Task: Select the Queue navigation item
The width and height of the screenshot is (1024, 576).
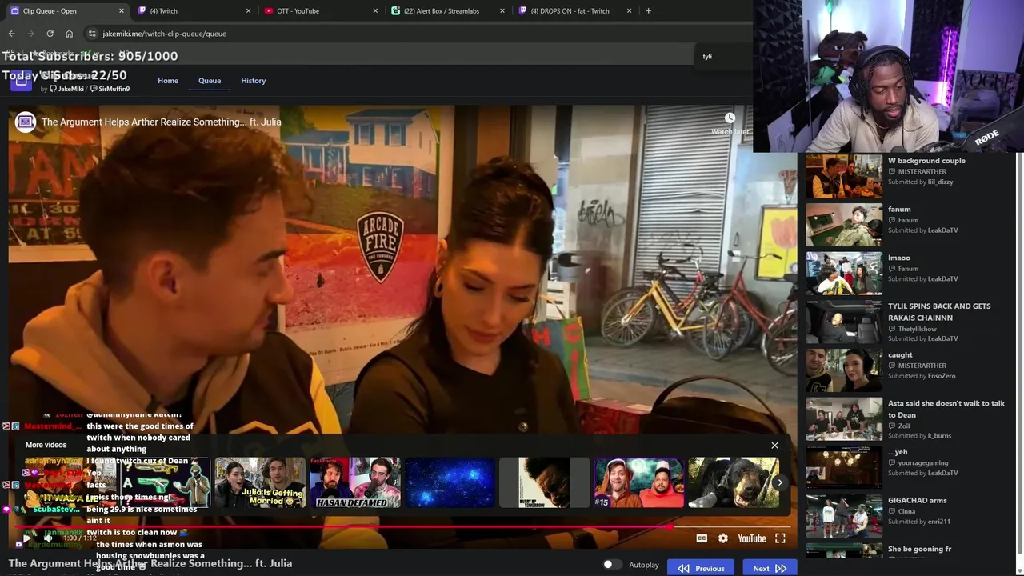Action: pos(210,81)
